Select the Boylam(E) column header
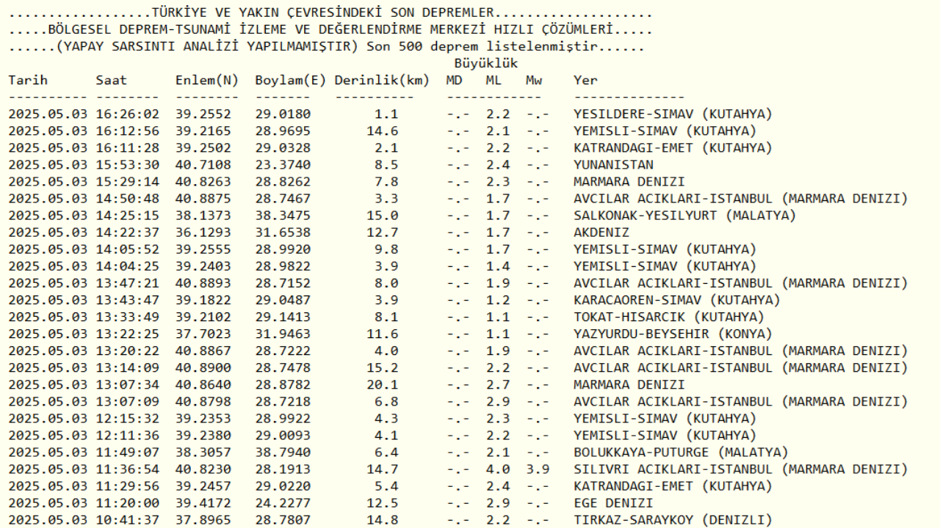940x528 pixels. tap(290, 80)
